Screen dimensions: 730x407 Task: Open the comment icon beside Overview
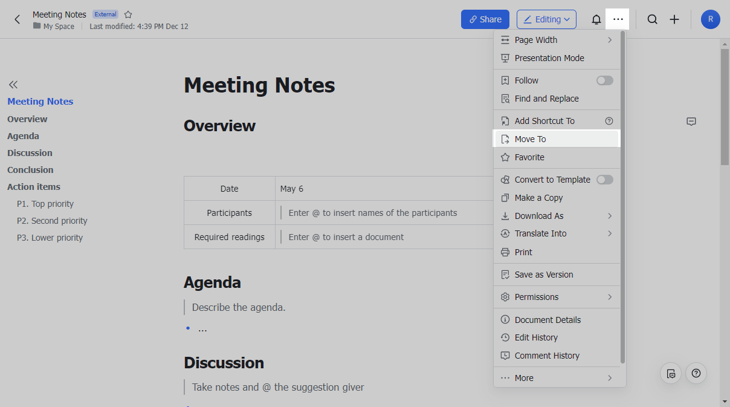pos(691,122)
